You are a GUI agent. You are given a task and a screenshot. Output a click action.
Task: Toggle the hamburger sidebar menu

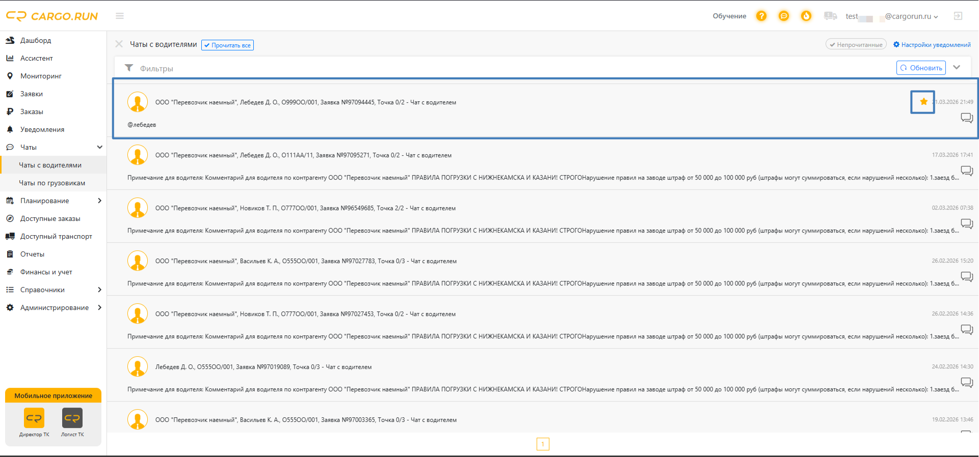click(x=120, y=16)
